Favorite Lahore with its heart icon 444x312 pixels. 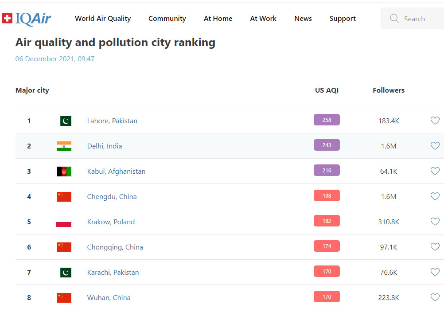(435, 121)
